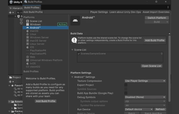Image resolution: width=179 pixels, height=114 pixels.
Task: Click the Linux Server icon
Action: click(x=27, y=44)
